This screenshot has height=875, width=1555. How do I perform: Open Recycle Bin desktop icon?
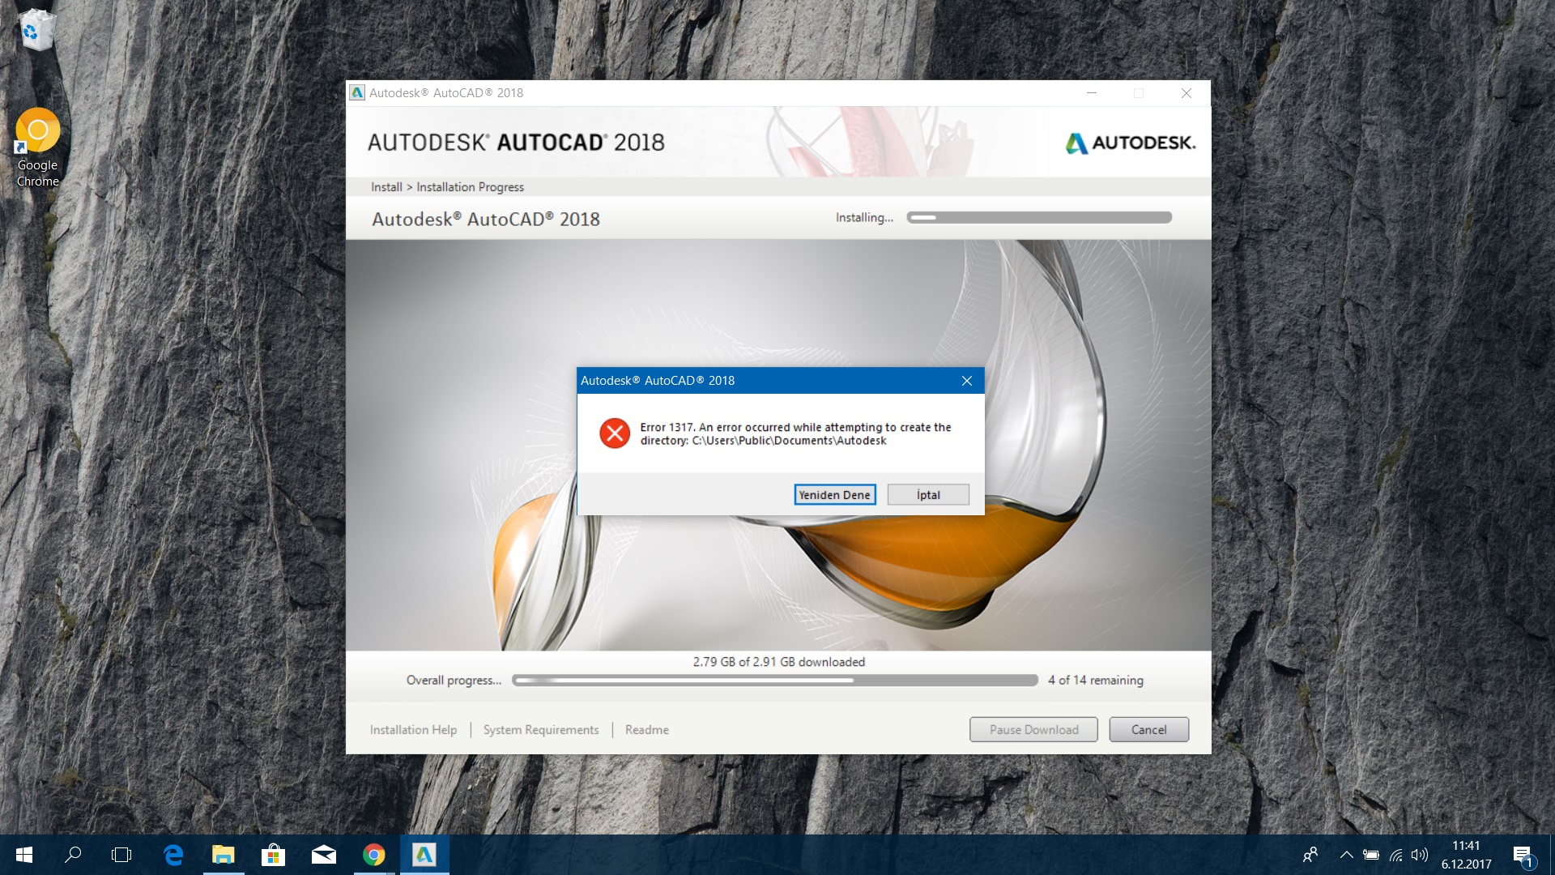pos(36,29)
